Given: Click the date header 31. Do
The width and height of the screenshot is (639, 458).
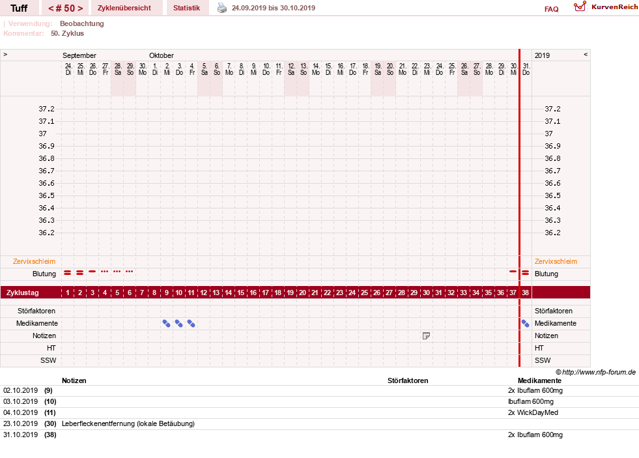Looking at the screenshot, I should pos(526,69).
